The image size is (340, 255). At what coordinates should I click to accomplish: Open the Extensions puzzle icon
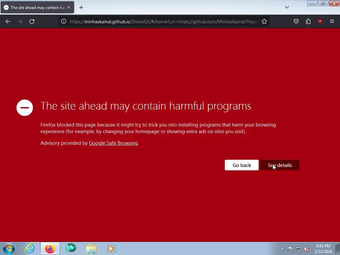pos(308,21)
